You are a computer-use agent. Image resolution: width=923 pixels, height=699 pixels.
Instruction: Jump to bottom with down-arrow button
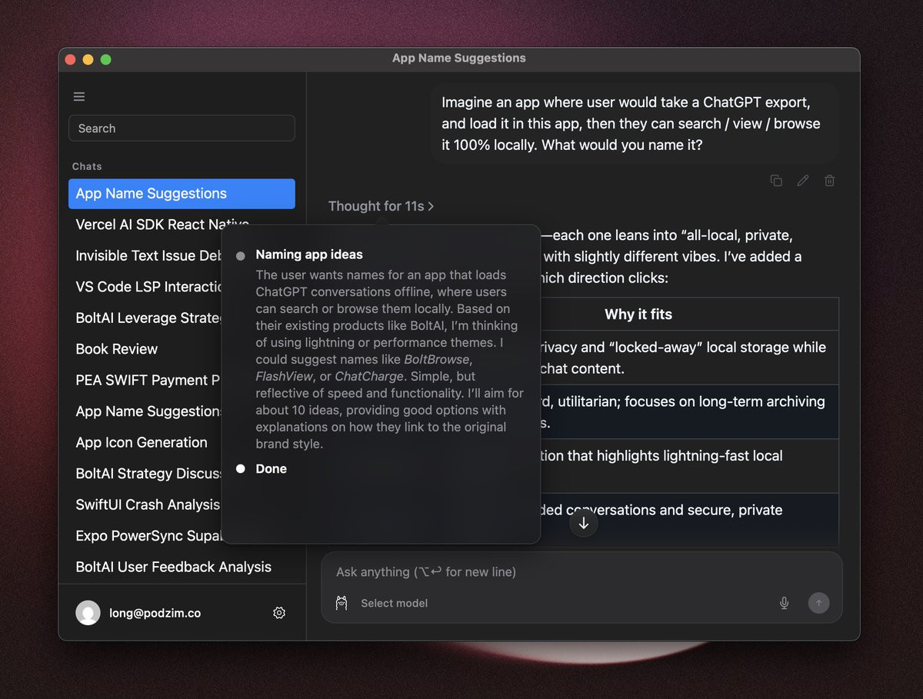tap(584, 523)
